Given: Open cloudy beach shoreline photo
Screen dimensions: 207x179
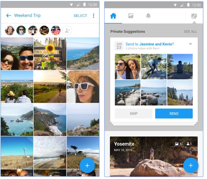Looking at the screenshot, I should tap(50, 152).
